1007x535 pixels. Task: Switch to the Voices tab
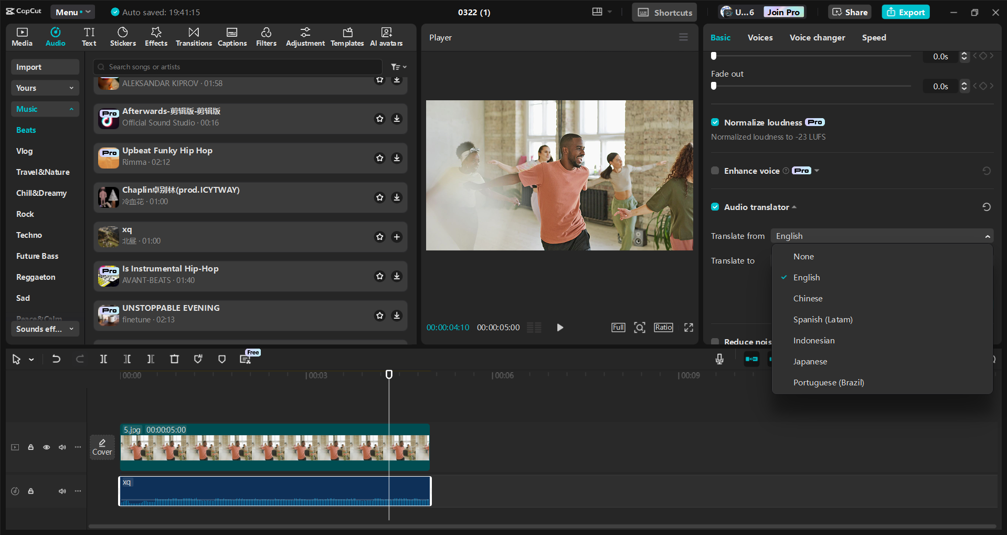(x=760, y=37)
